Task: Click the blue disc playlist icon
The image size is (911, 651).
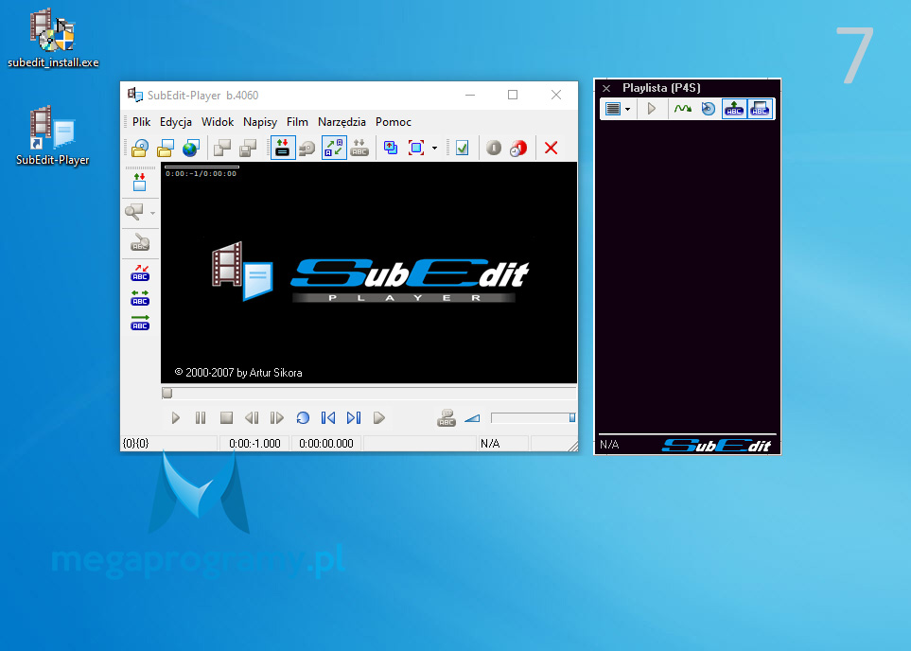Action: pos(709,109)
